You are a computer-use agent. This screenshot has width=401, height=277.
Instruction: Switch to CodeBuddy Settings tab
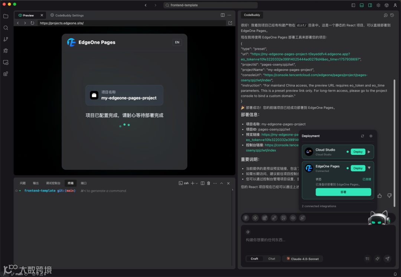coord(67,15)
